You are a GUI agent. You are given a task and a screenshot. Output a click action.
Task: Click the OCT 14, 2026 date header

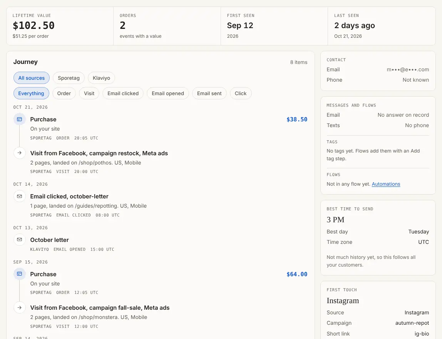coord(30,184)
